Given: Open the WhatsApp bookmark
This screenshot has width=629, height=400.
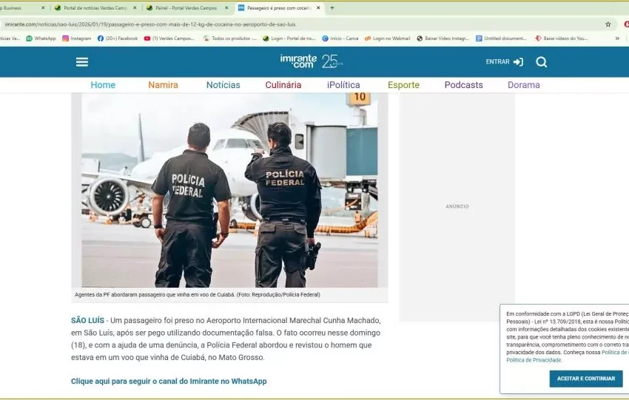Looking at the screenshot, I should [41, 38].
